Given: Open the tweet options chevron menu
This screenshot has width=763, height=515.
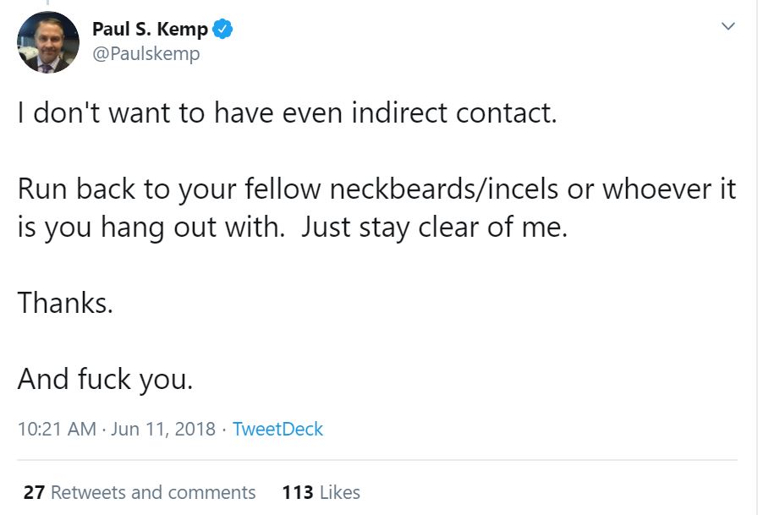Looking at the screenshot, I should click(727, 27).
